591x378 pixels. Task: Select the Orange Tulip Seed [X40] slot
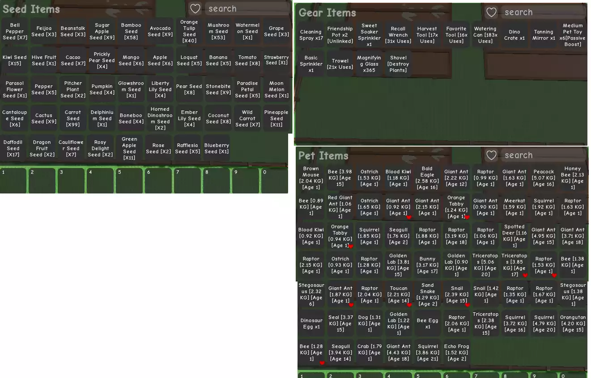pyautogui.click(x=189, y=31)
